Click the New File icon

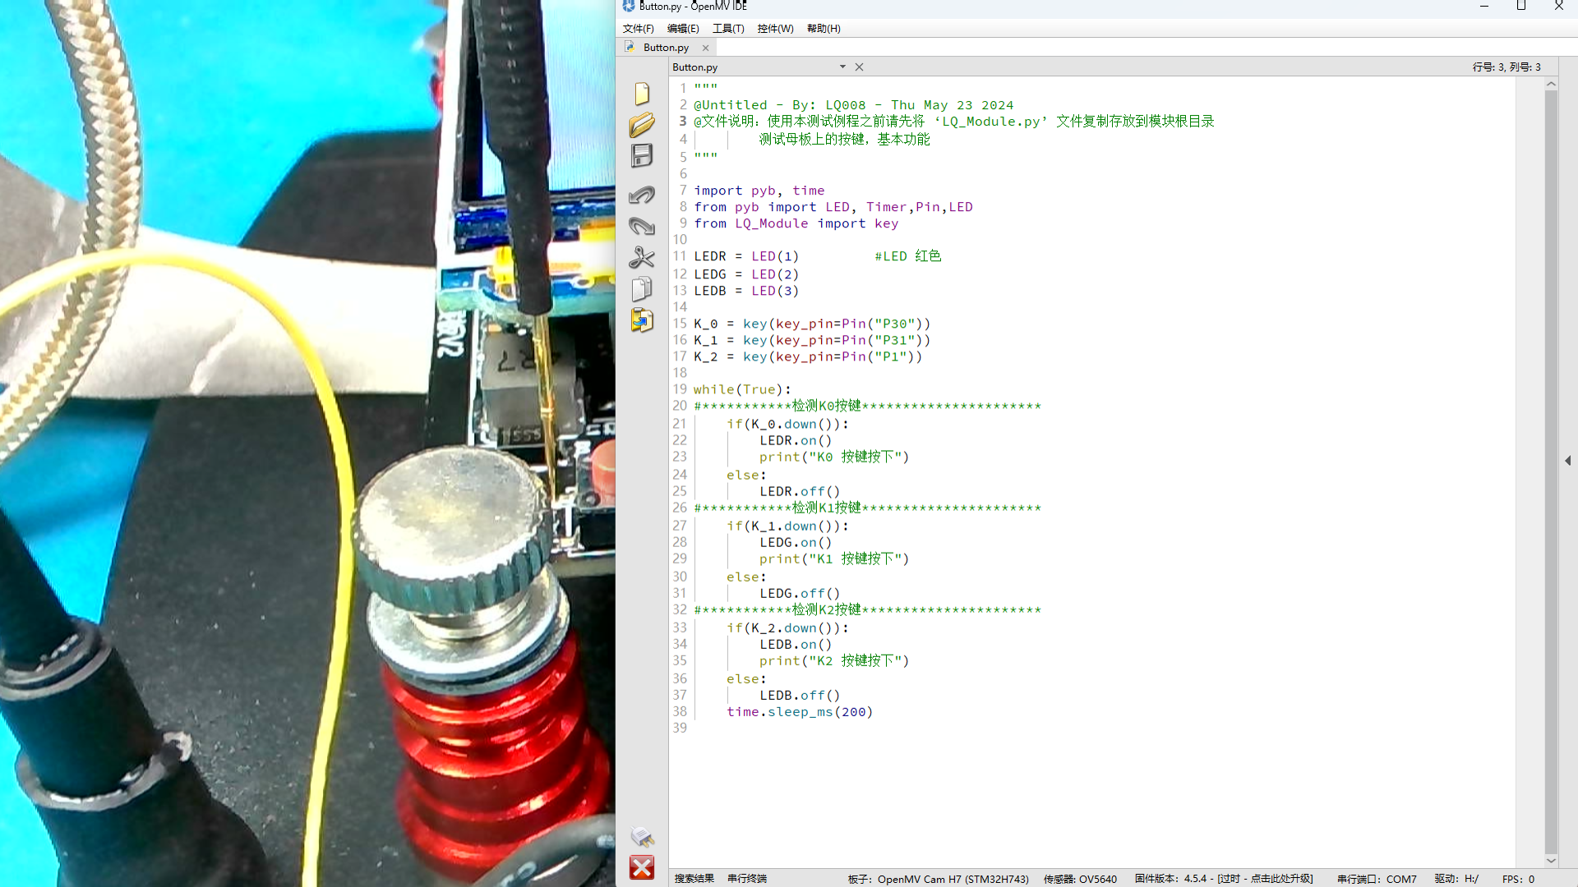642,94
